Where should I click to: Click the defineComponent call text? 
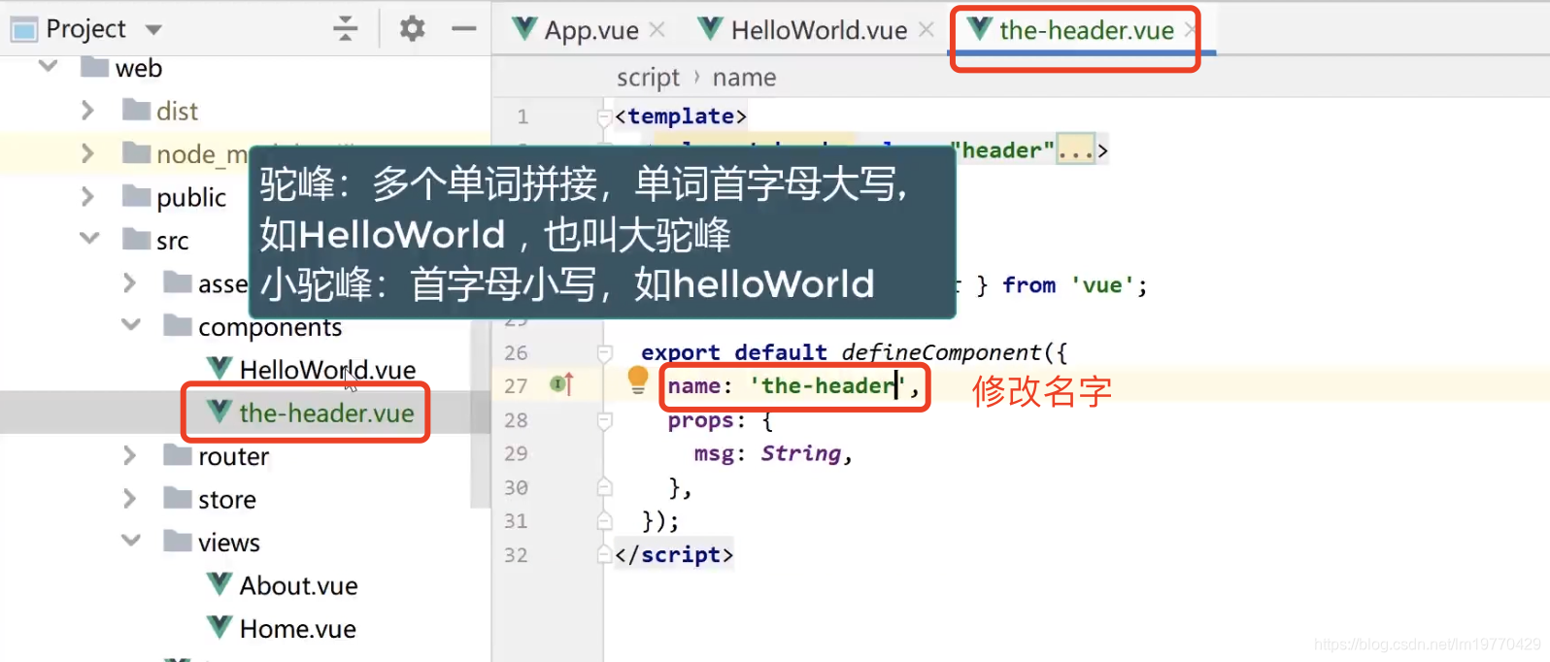(941, 352)
